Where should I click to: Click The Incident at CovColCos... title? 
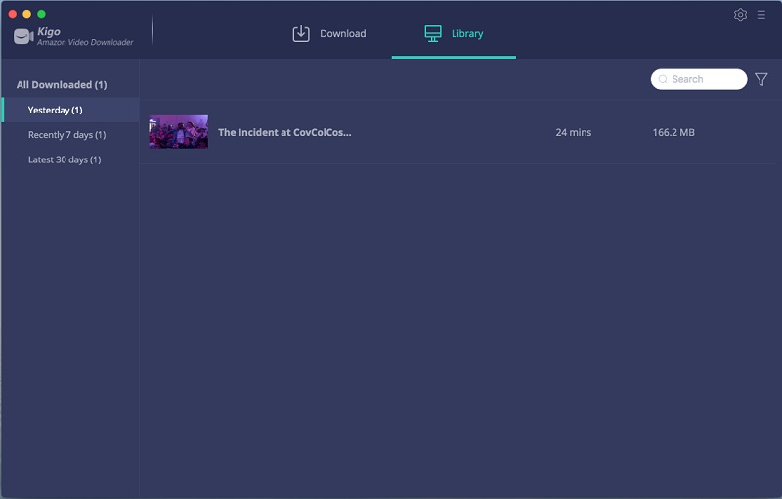pos(284,132)
